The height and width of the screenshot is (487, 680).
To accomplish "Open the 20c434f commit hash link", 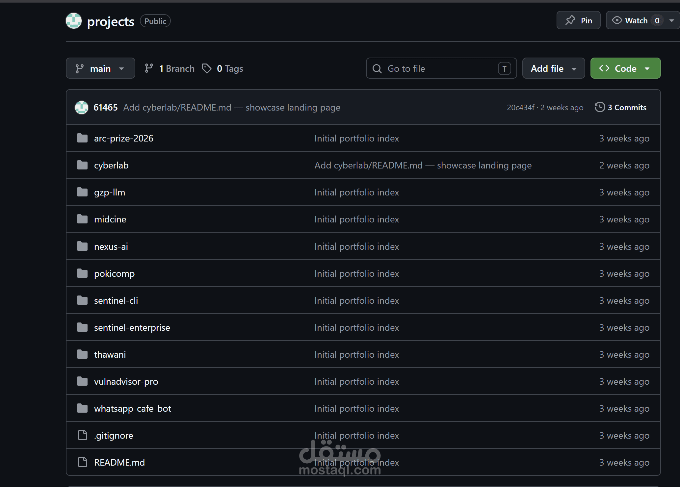I will point(521,108).
